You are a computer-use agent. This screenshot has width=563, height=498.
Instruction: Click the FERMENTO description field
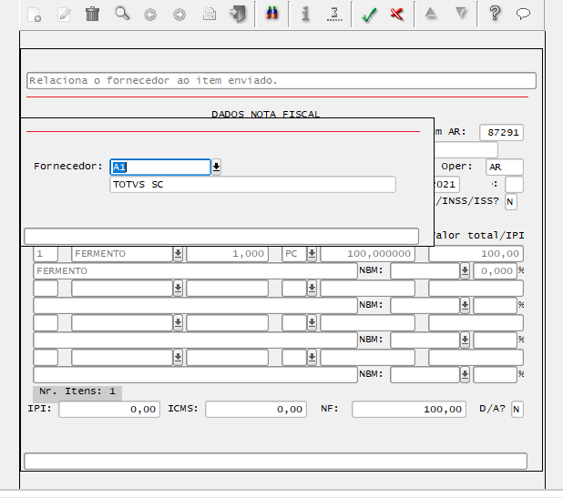[195, 271]
